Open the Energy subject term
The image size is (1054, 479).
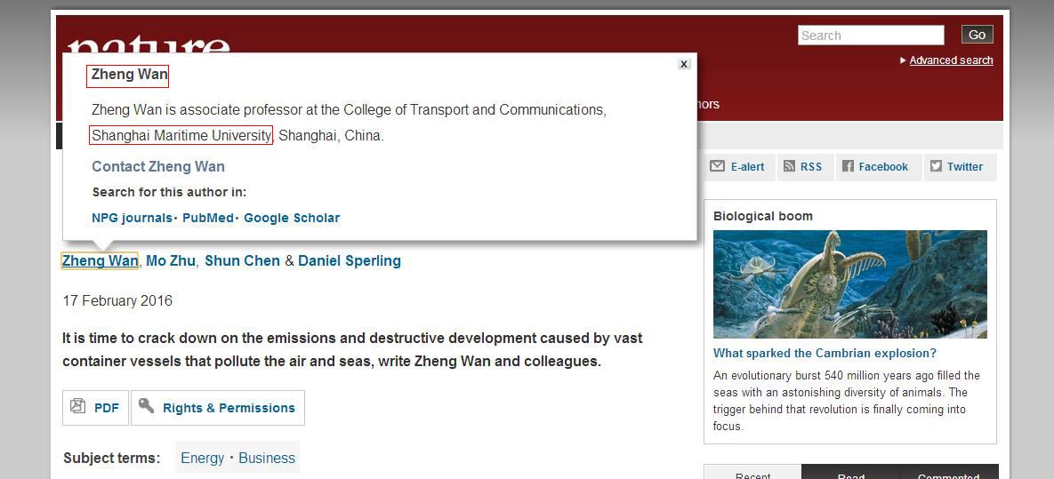[202, 458]
